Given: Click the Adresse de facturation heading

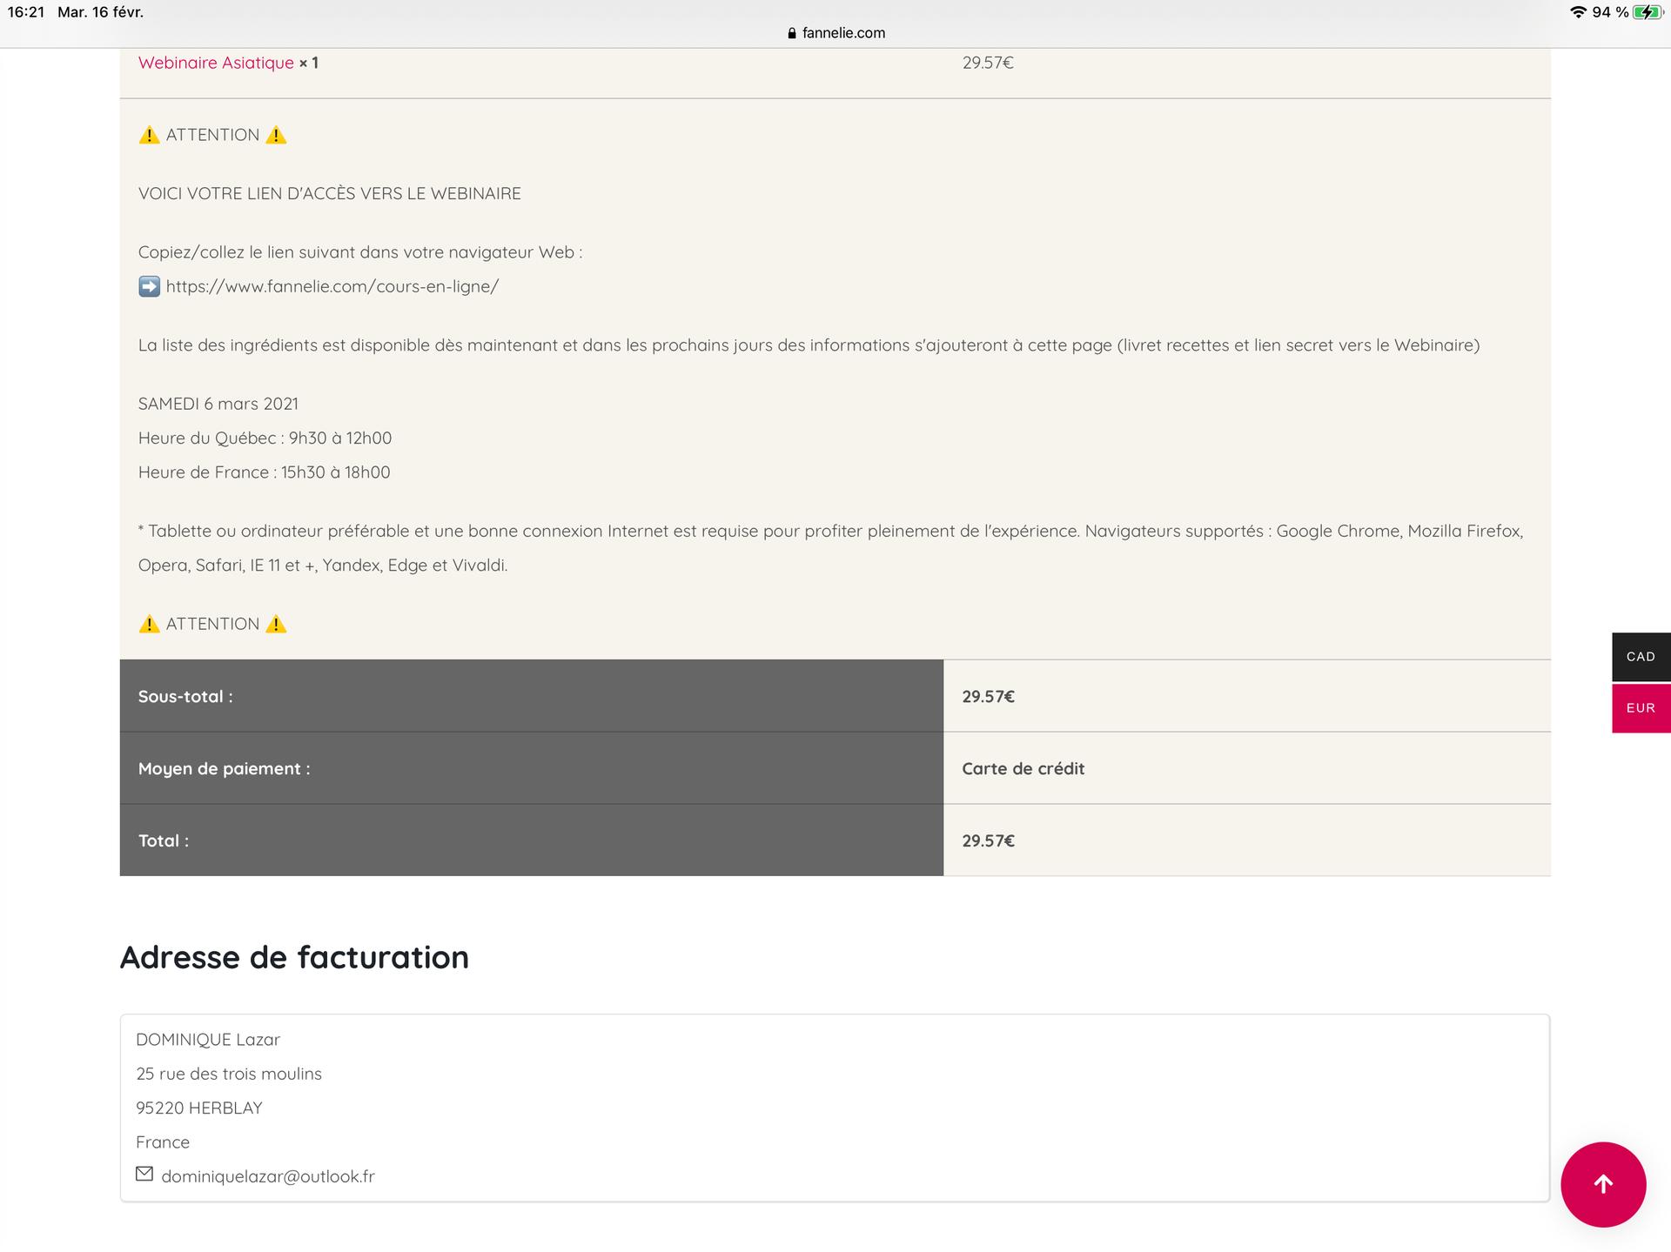Looking at the screenshot, I should [294, 957].
